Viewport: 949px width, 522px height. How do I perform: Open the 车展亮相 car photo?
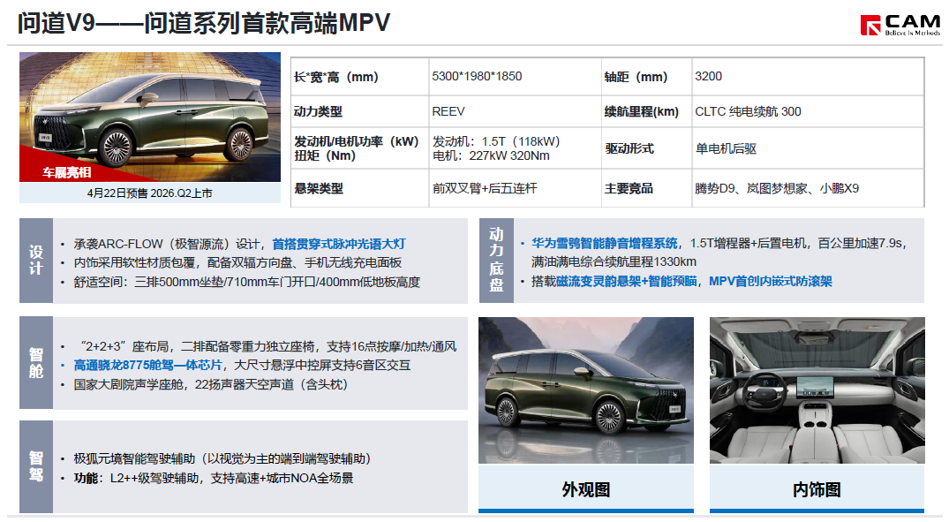(150, 117)
